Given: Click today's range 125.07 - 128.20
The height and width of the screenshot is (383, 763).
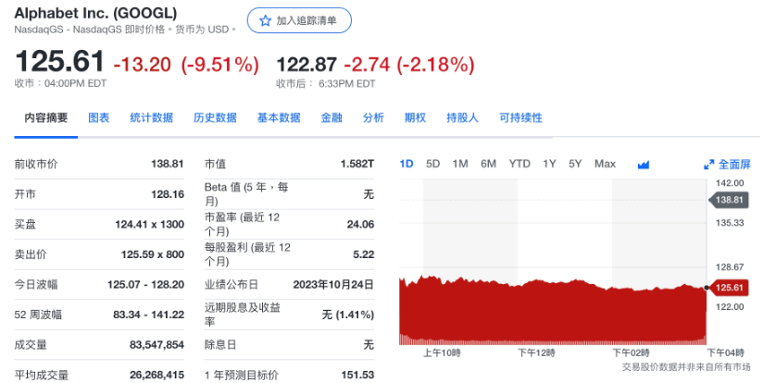Looking at the screenshot, I should pos(146,285).
